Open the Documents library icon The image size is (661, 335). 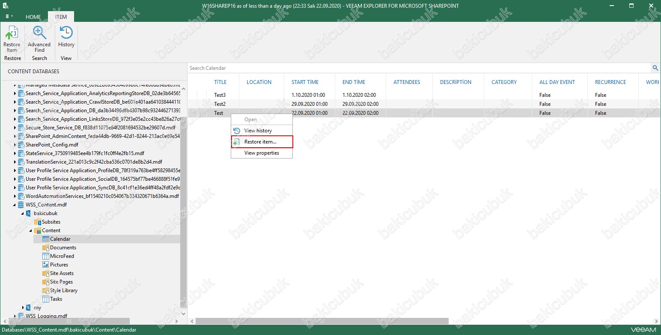point(46,248)
